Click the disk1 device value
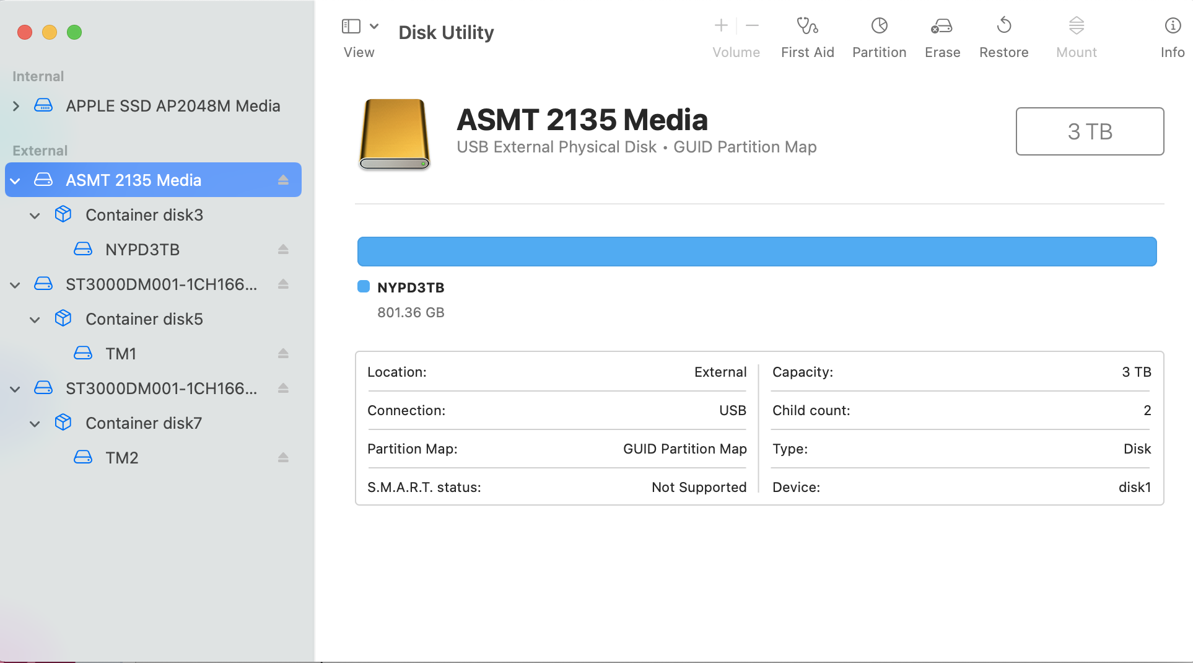 click(x=1135, y=487)
